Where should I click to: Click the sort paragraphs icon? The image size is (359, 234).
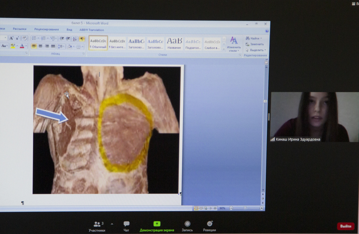pos(75,38)
